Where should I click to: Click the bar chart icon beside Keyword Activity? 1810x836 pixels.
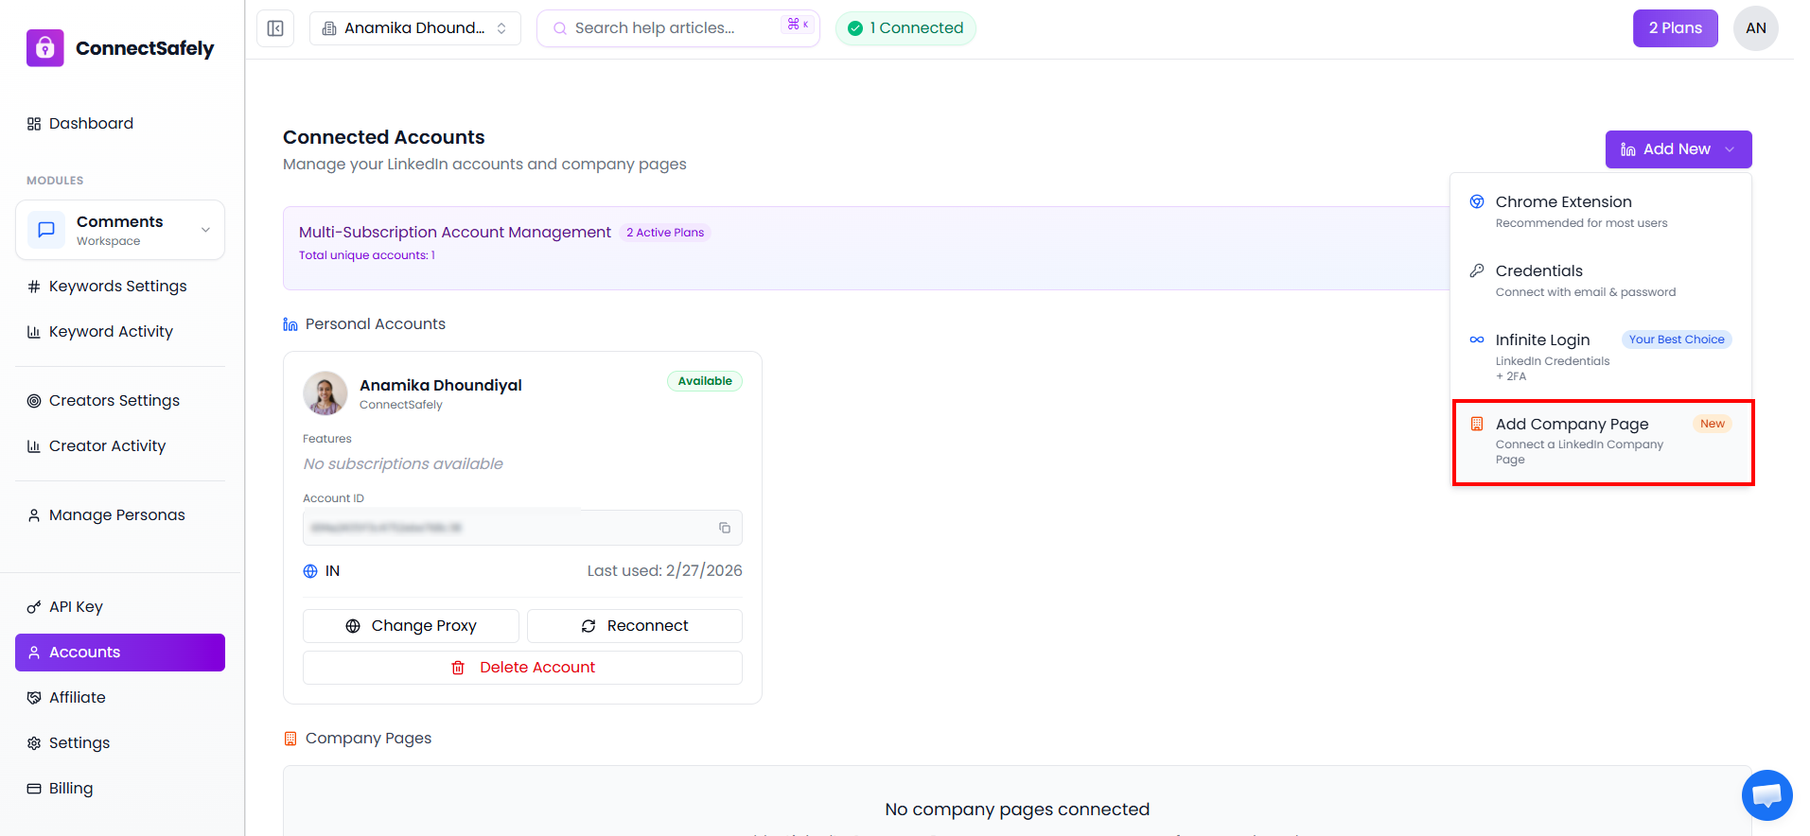[34, 332]
